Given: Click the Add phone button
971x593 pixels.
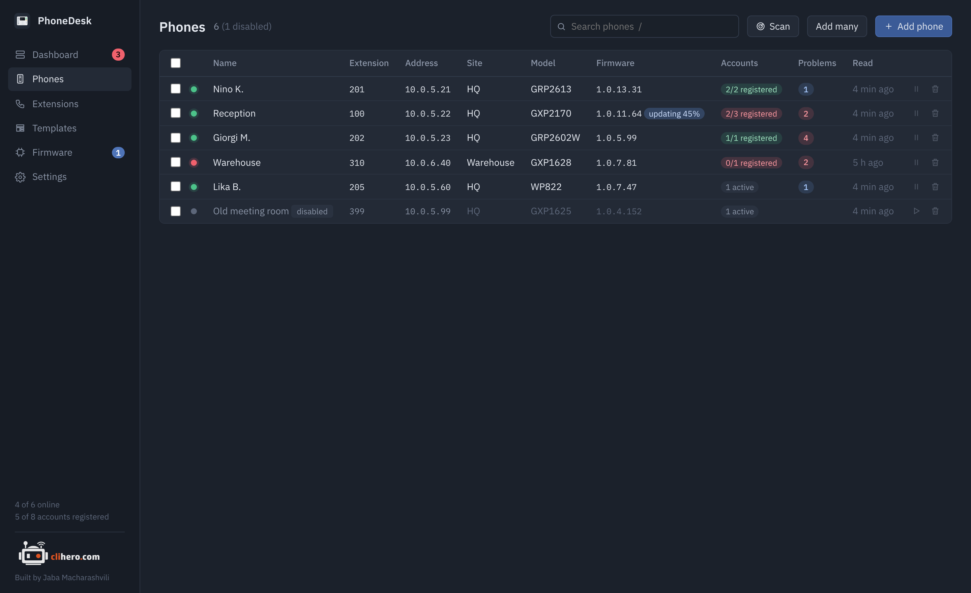Looking at the screenshot, I should tap(913, 26).
